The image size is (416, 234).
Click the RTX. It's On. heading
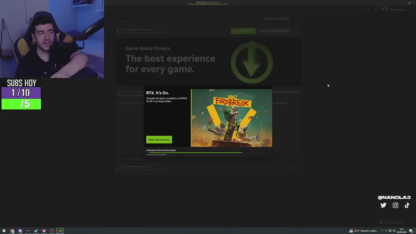pos(157,93)
